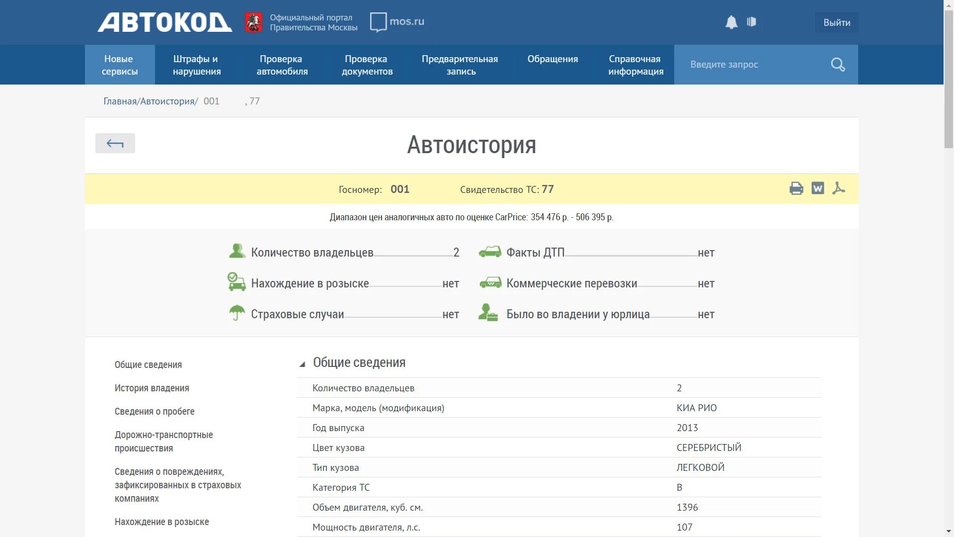
Task: Go back using arrow button
Action: (x=115, y=144)
